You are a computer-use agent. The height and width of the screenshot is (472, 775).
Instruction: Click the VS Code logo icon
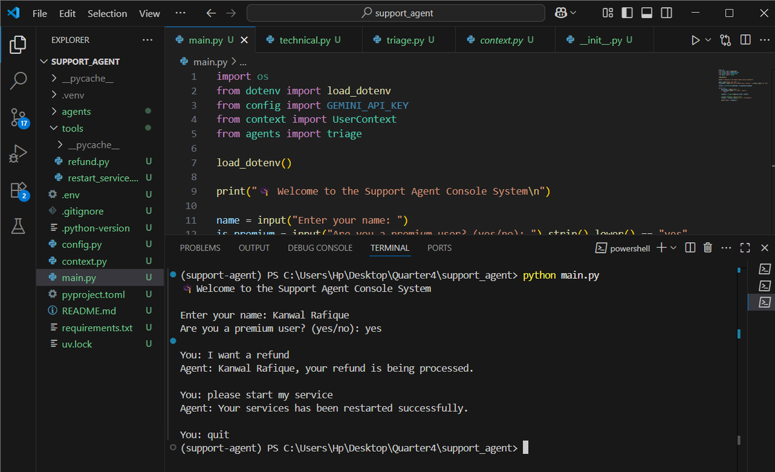(14, 13)
